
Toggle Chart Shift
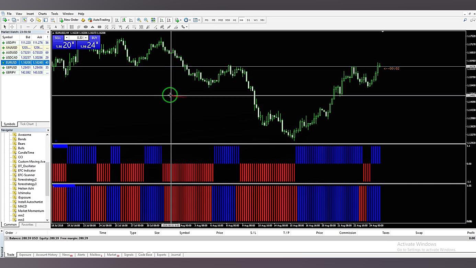pos(169,20)
